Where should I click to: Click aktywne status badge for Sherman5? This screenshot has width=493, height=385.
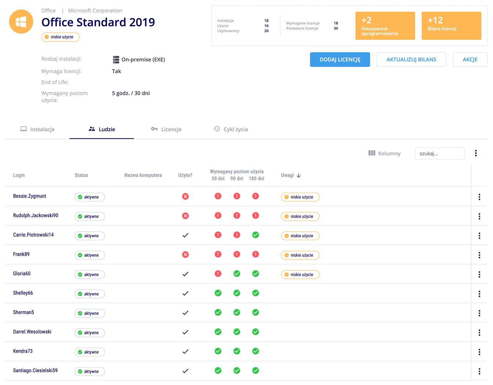coord(90,314)
